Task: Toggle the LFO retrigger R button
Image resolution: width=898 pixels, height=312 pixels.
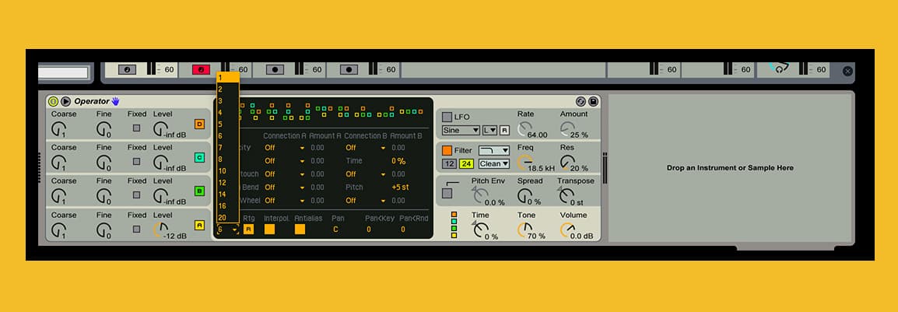Action: click(504, 130)
